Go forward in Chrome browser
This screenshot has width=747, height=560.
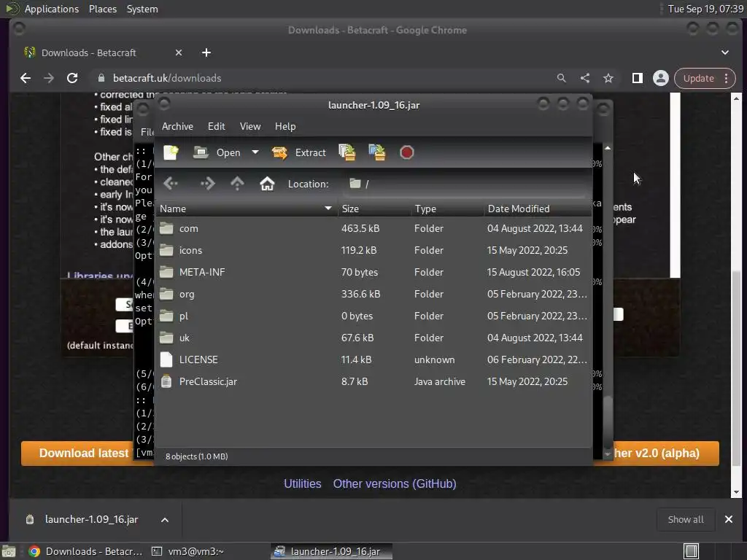pyautogui.click(x=49, y=78)
